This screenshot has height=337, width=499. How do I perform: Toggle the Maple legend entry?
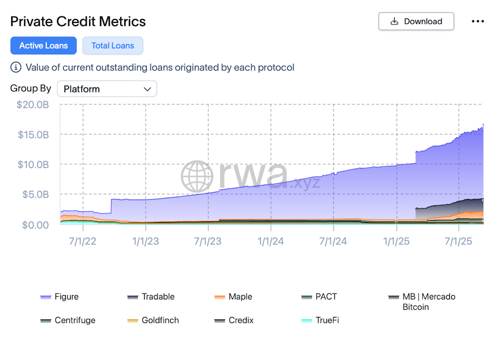[240, 297]
